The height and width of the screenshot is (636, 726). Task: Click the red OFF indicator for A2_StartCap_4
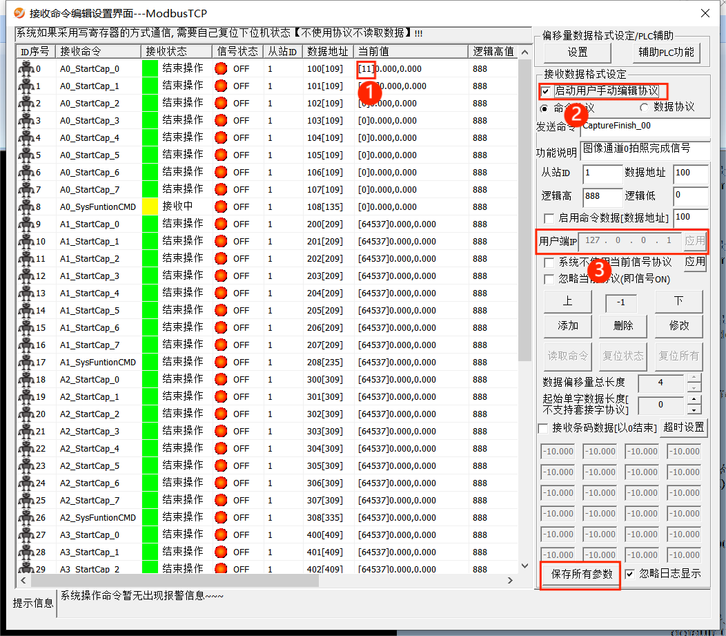point(221,448)
